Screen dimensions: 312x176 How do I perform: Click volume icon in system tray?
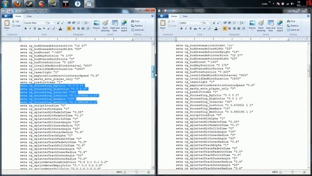[292, 4]
